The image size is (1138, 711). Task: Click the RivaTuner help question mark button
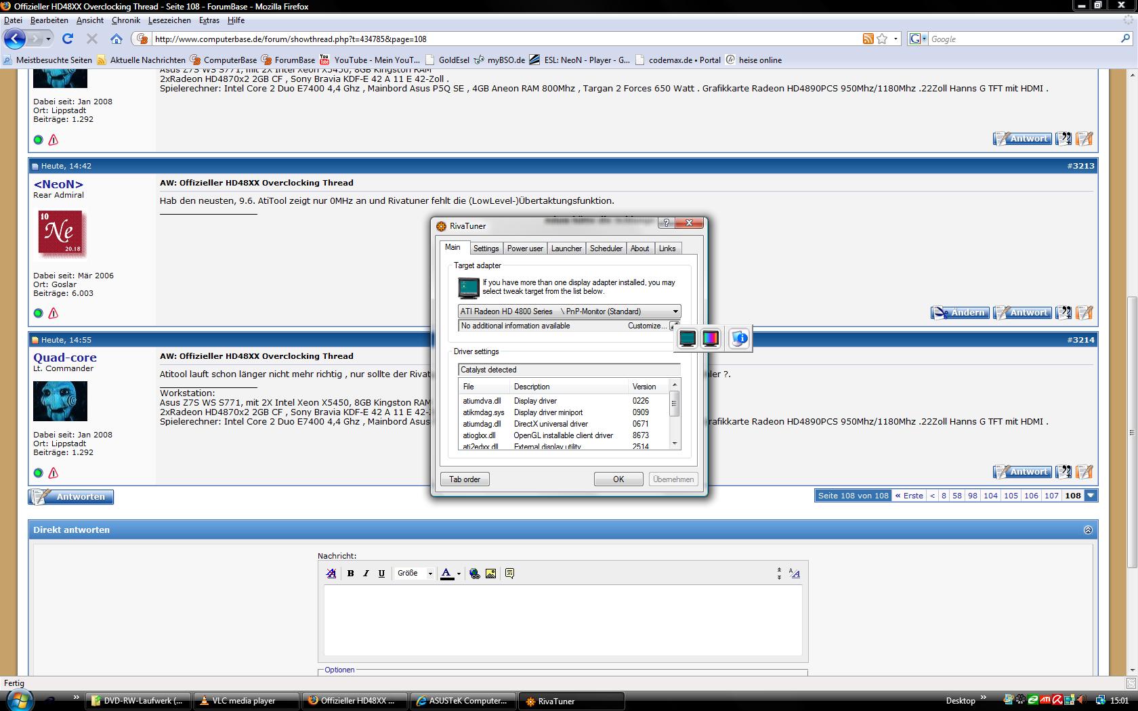pos(666,223)
